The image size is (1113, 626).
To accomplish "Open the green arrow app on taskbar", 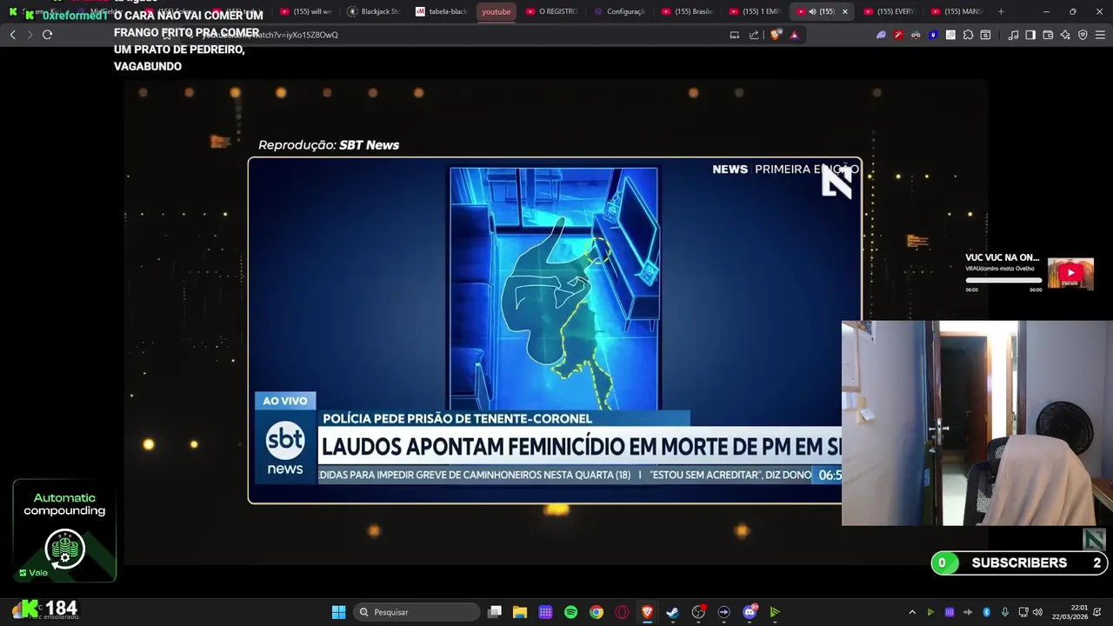I will click(775, 612).
